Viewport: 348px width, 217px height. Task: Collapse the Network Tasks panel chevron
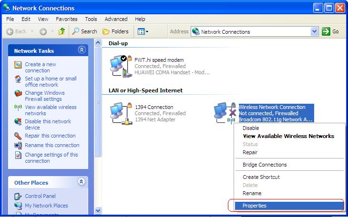[x=82, y=50]
